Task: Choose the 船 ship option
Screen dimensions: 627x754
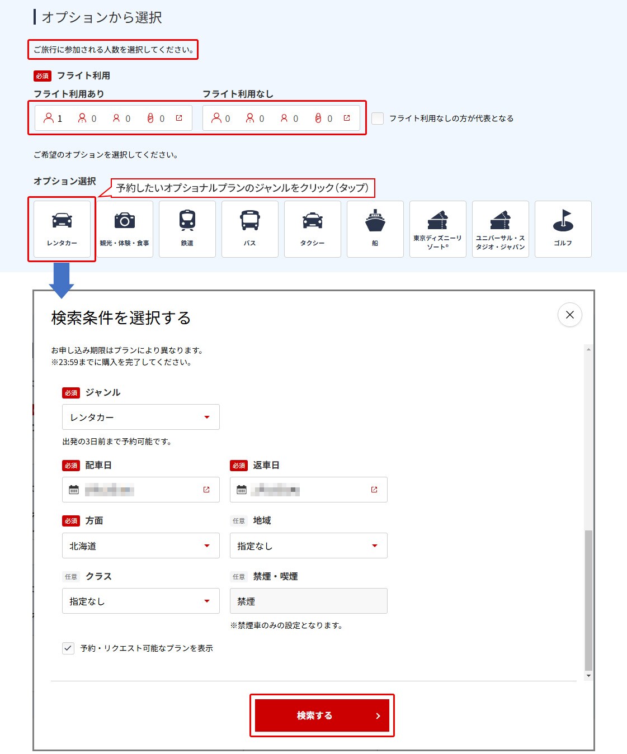Action: coord(375,229)
